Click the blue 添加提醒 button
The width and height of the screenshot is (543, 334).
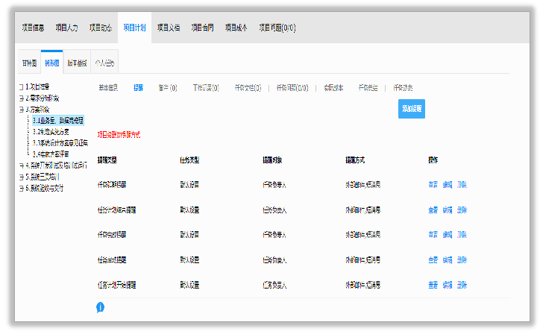[x=412, y=109]
